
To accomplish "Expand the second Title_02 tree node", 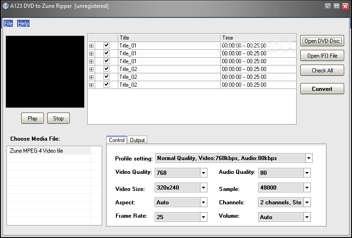I will [91, 77].
